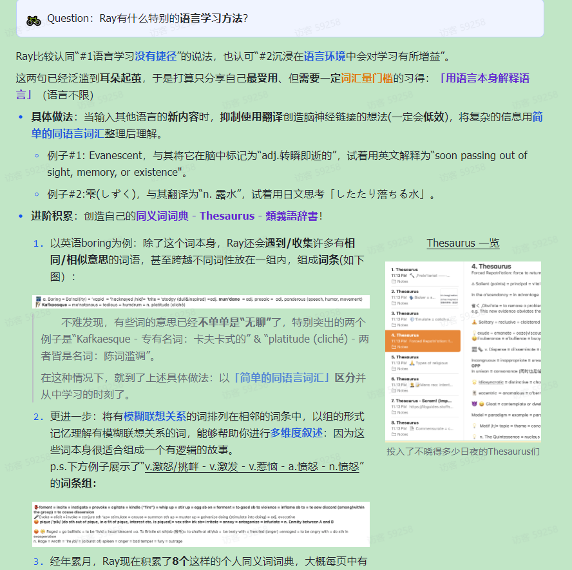This screenshot has height=570, width=572.
Task: Click the blue '模糊联想关系' phrase
Action: coord(154,416)
